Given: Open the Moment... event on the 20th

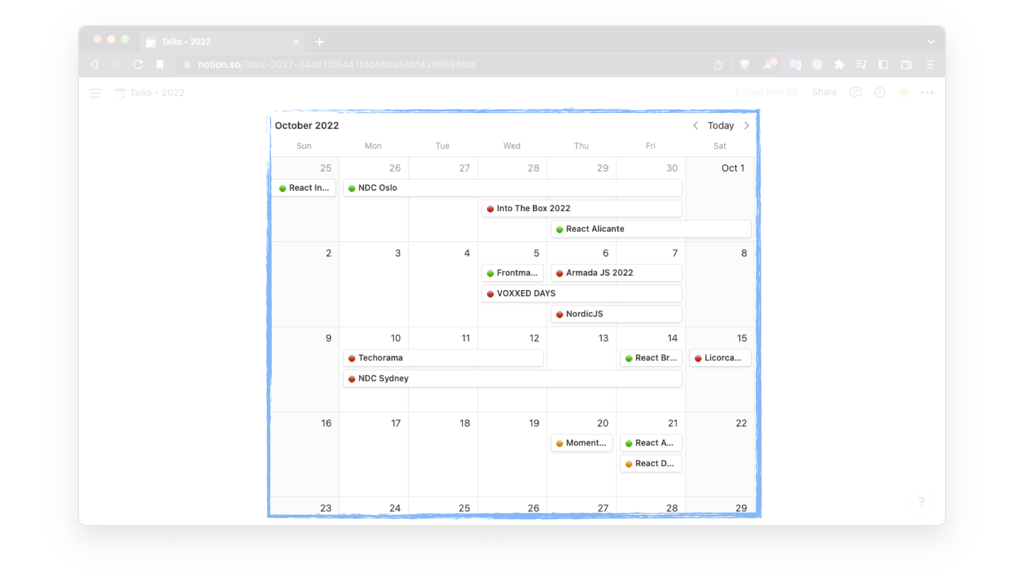Looking at the screenshot, I should (x=581, y=443).
